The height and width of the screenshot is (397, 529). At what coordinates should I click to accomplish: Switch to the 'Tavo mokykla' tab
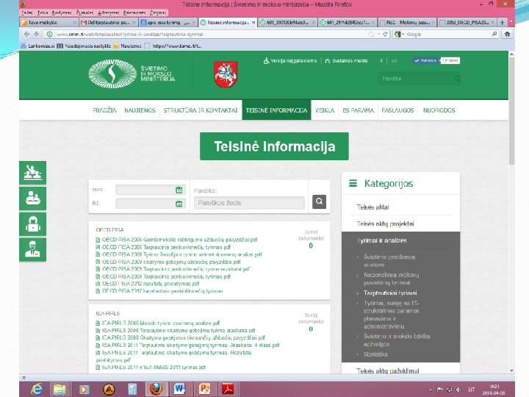(49, 22)
